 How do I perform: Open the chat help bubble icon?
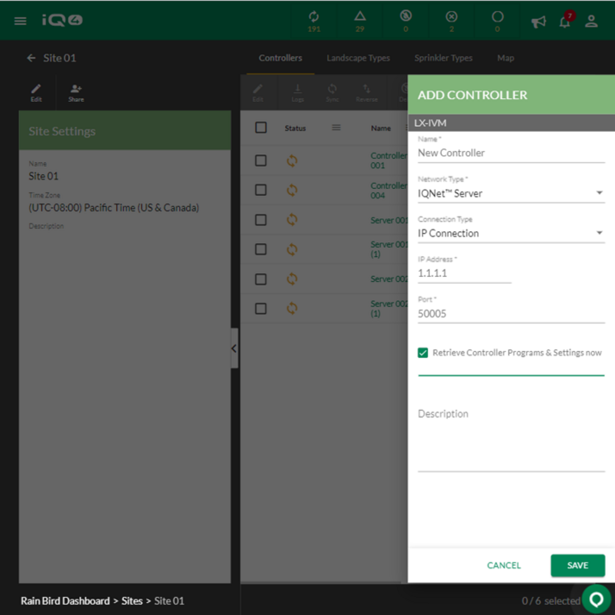pos(596,599)
